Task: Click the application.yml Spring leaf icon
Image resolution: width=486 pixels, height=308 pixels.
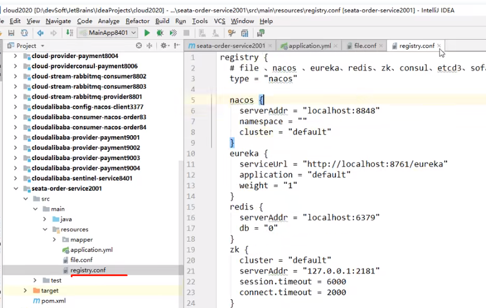Action: (x=66, y=250)
